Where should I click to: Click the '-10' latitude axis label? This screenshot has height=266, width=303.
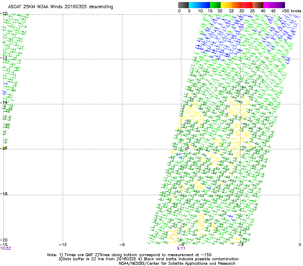4,14
